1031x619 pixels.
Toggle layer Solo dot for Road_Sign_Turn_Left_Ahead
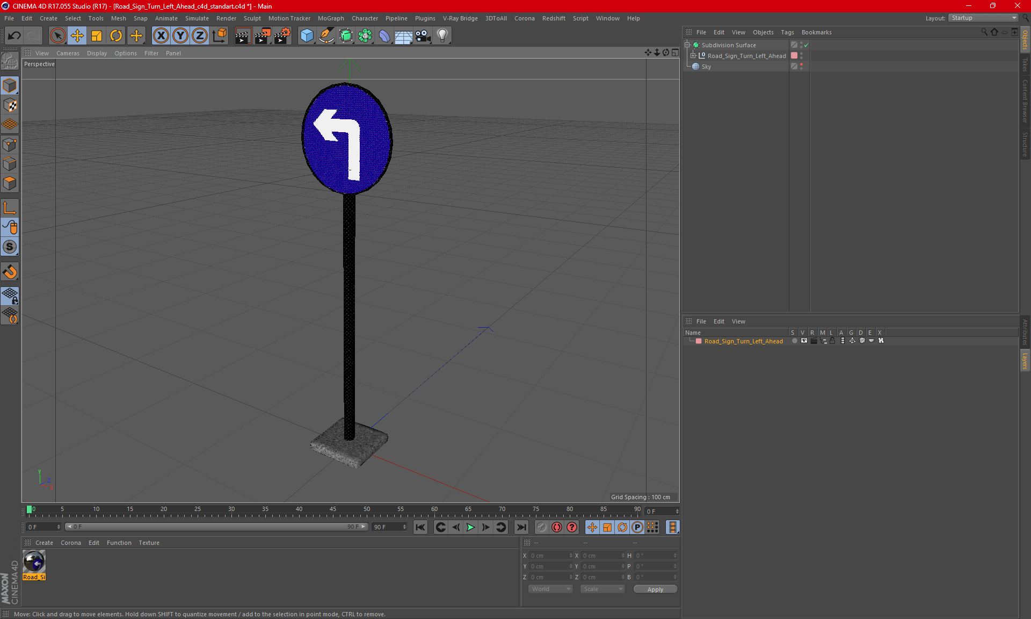[794, 341]
